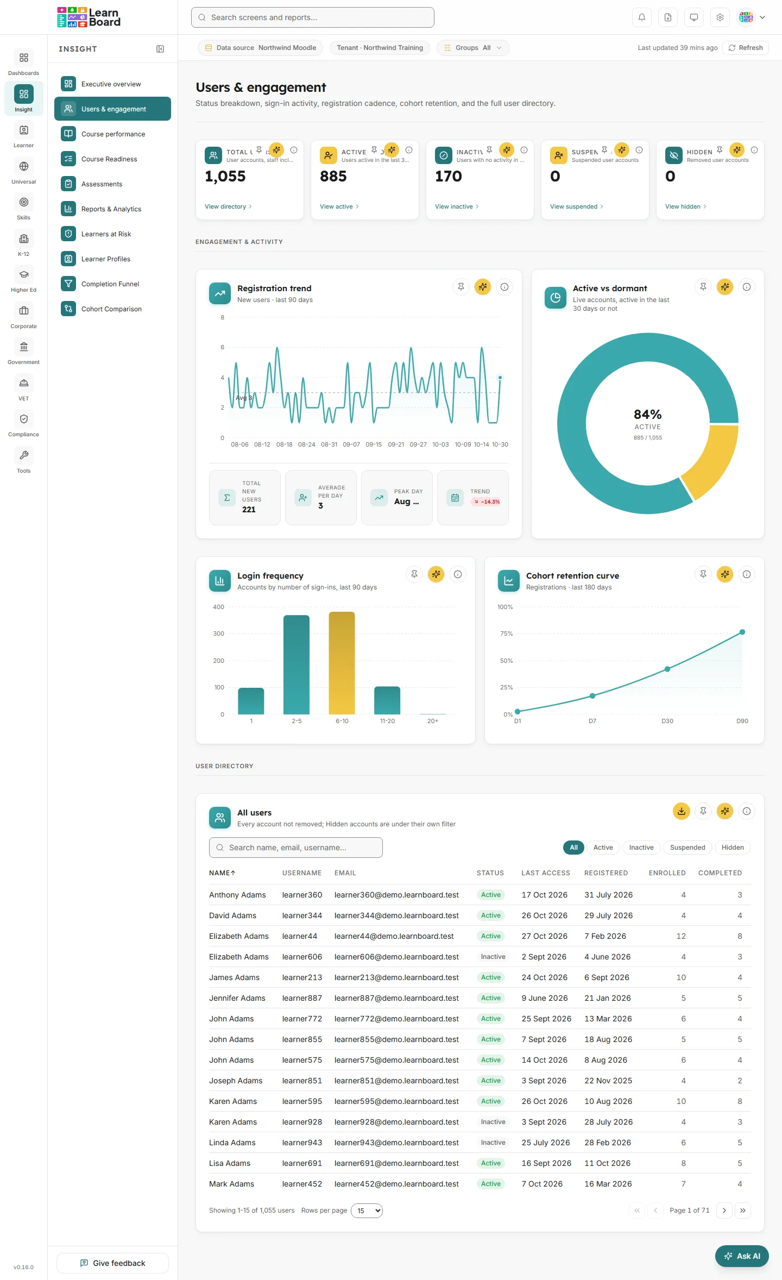Open the notifications bell
782x1280 pixels.
point(642,17)
